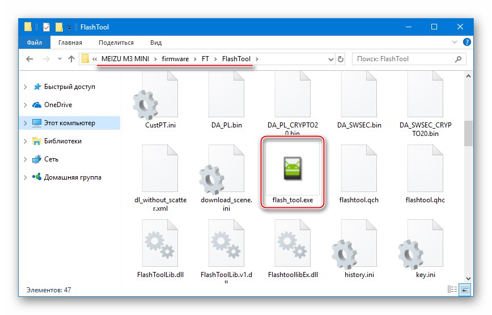This screenshot has height=315, width=492.
Task: Open the Файл menu
Action: pos(34,42)
